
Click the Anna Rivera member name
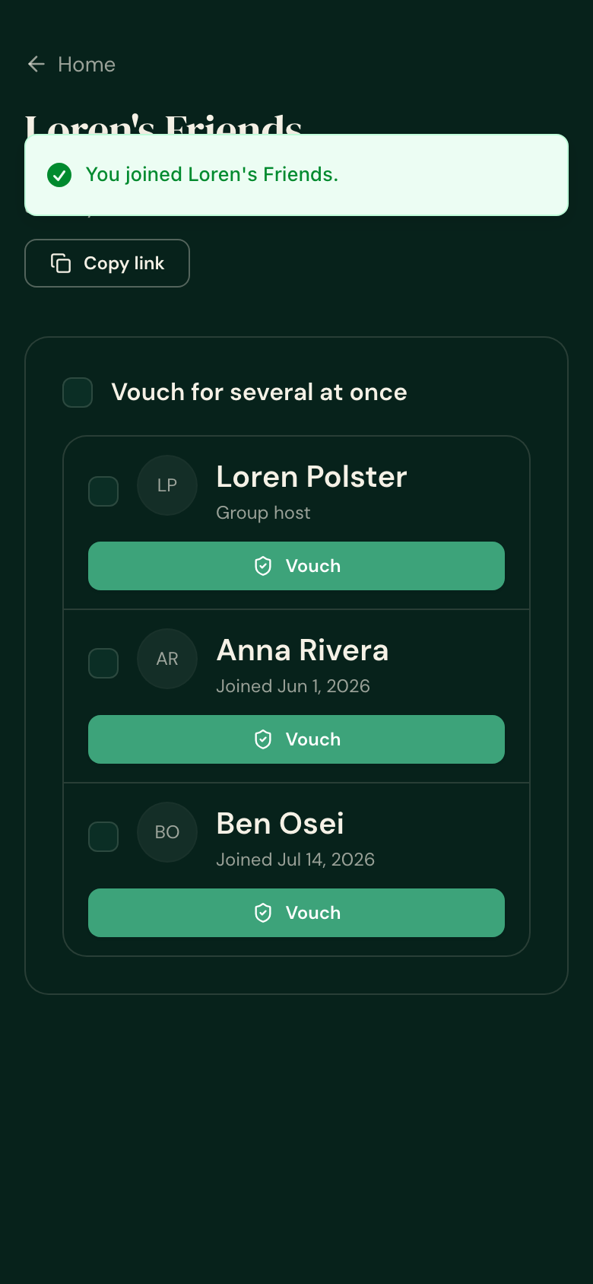click(303, 650)
